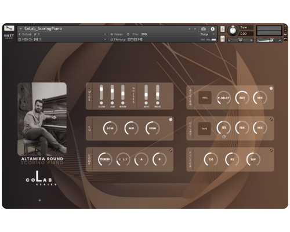
Task: Open the reverb HALL type selector
Action: (205, 97)
